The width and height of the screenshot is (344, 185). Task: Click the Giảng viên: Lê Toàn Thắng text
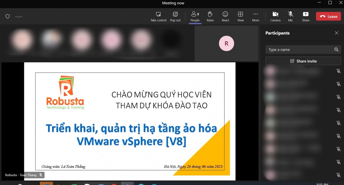point(63,167)
